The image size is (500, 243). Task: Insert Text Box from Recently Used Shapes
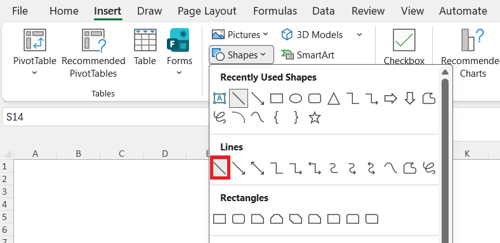point(220,99)
